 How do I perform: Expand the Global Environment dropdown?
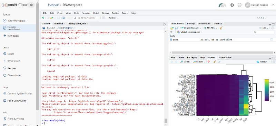(189, 32)
